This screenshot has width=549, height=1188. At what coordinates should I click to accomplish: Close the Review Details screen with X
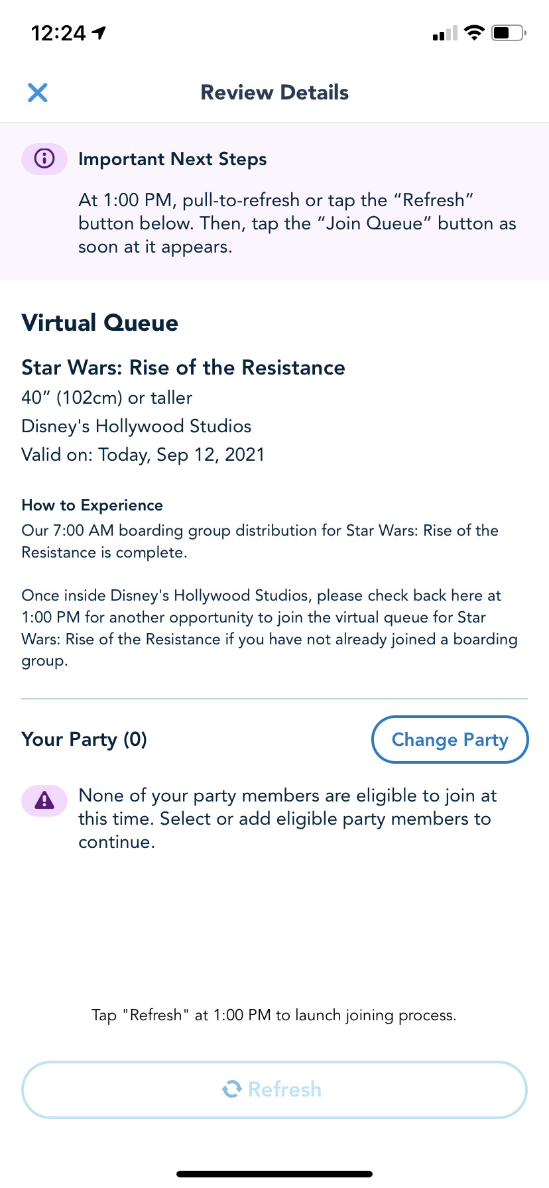(38, 92)
